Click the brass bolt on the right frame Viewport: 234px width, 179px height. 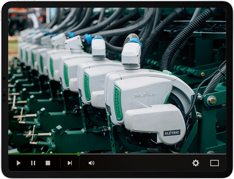pos(213,101)
